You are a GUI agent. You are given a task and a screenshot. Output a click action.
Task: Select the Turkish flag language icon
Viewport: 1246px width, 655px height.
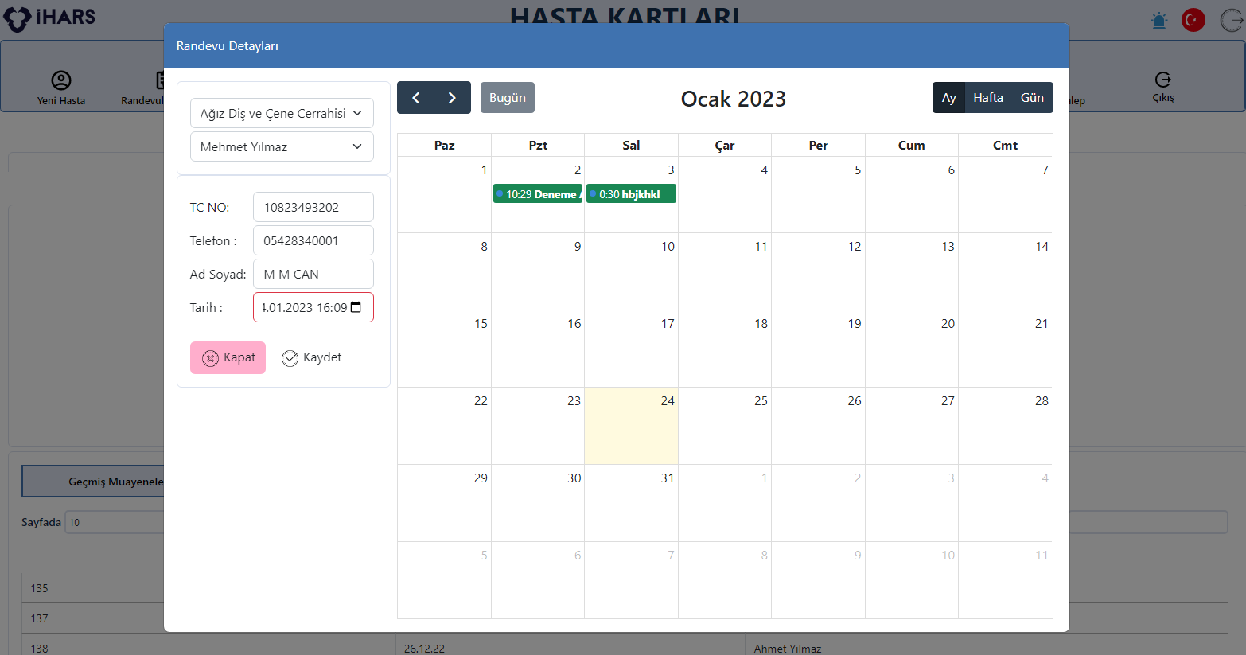tap(1193, 21)
